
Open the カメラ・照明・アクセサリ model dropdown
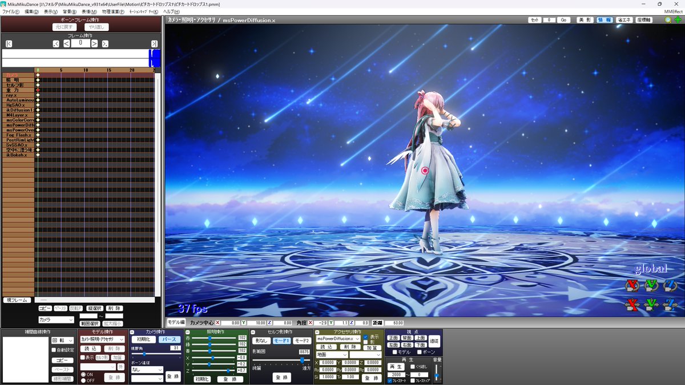click(103, 339)
